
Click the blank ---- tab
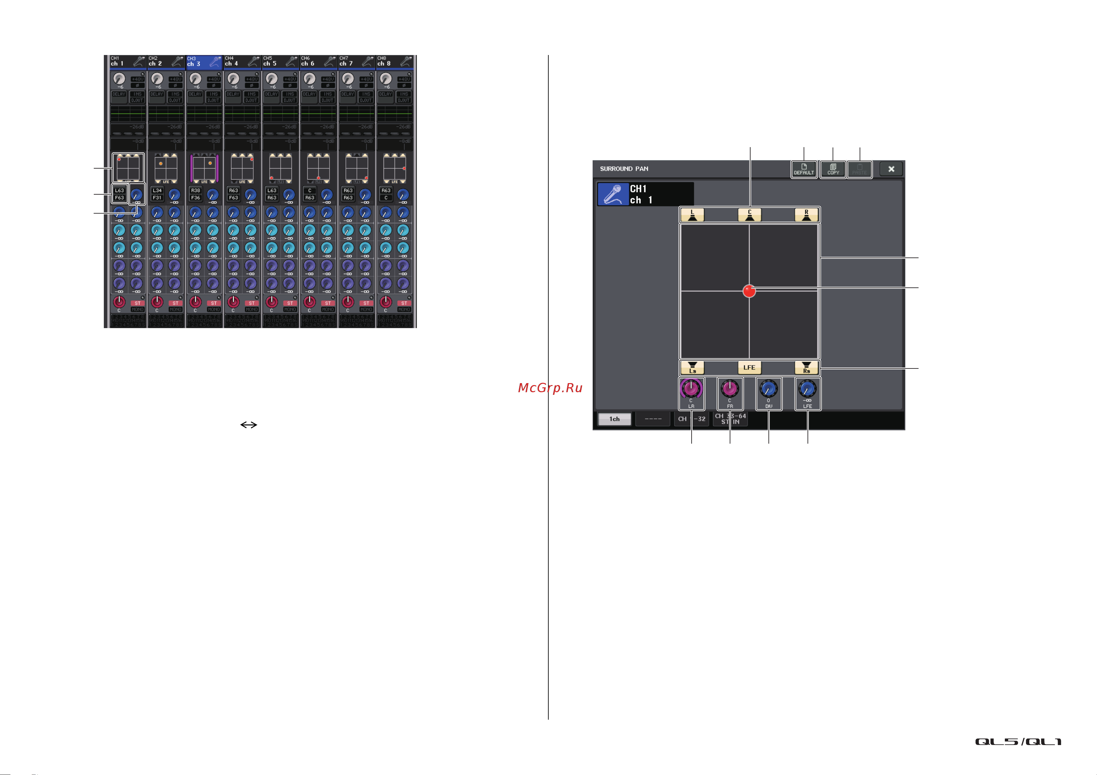click(x=653, y=419)
